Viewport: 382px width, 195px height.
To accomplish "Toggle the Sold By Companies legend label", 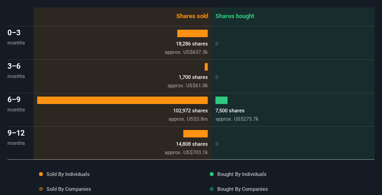I will (x=69, y=189).
